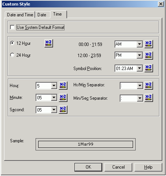Image resolution: width=166 pixels, height=176 pixels.
Task: Click the Second label
Action: pos(17,110)
